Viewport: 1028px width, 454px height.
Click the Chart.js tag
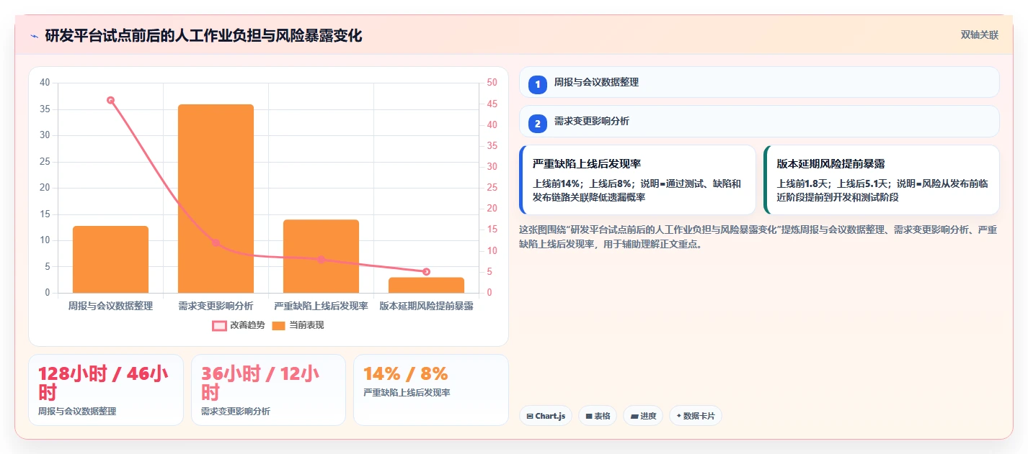pos(546,416)
